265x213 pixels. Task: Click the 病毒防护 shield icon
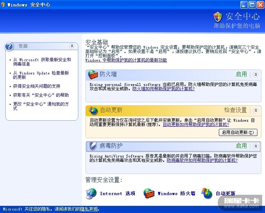(93, 146)
